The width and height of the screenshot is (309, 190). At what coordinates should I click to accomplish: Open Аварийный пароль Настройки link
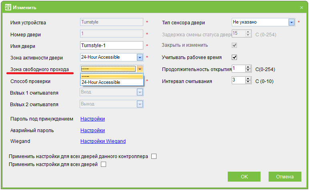[92, 131]
